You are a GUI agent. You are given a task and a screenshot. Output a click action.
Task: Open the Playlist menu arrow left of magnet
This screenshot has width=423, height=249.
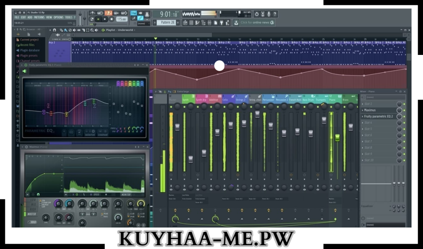pos(50,30)
